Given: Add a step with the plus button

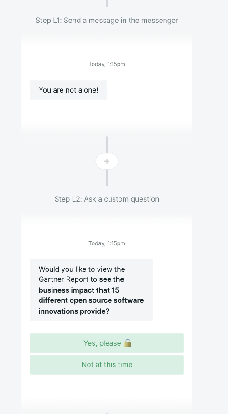Looking at the screenshot, I should (107, 161).
